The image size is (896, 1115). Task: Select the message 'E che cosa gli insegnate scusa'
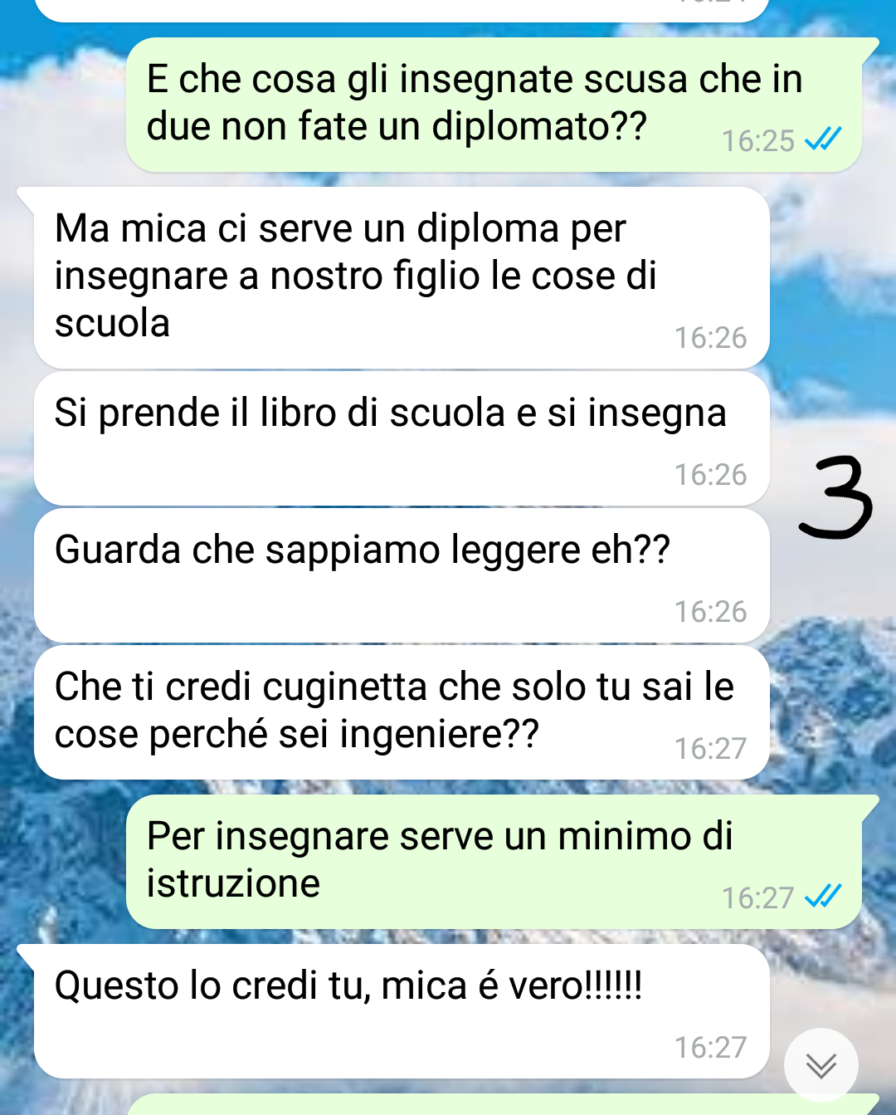pos(494,105)
